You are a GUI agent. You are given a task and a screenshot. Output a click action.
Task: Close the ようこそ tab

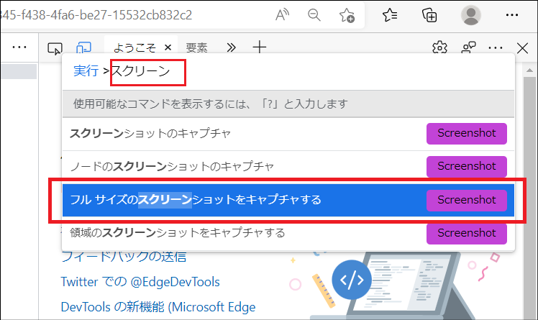coord(168,47)
